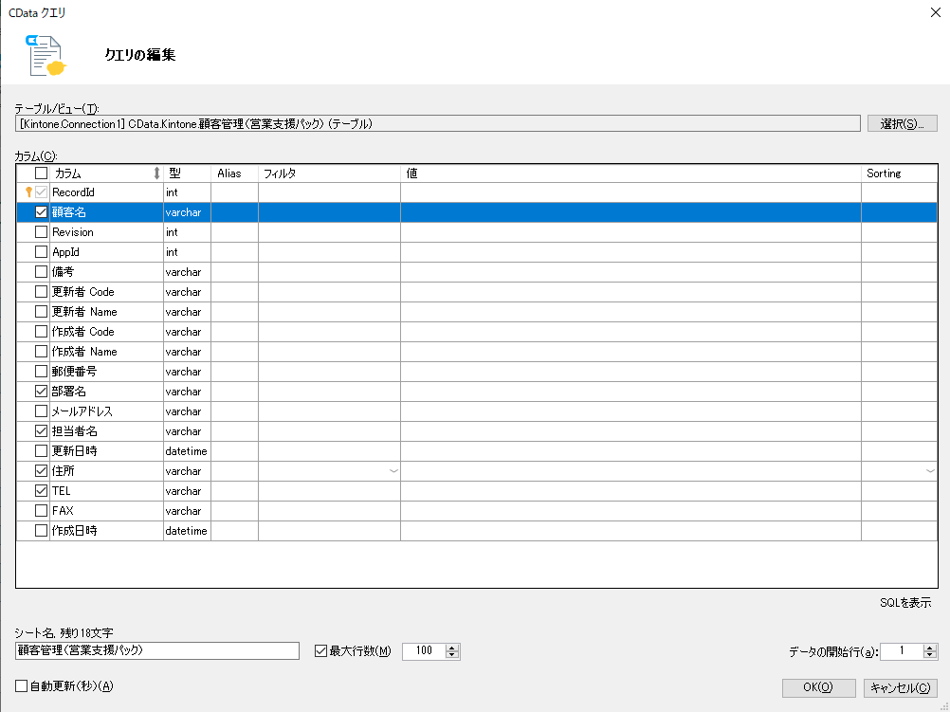Check the Revision column checkbox

point(41,232)
